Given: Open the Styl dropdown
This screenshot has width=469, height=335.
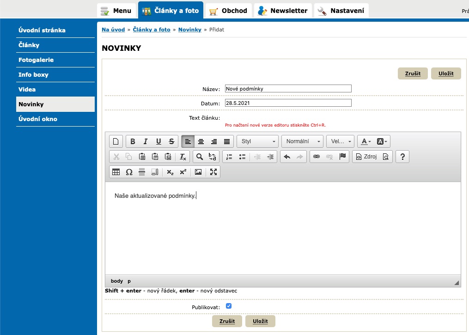Looking at the screenshot, I should coord(257,141).
